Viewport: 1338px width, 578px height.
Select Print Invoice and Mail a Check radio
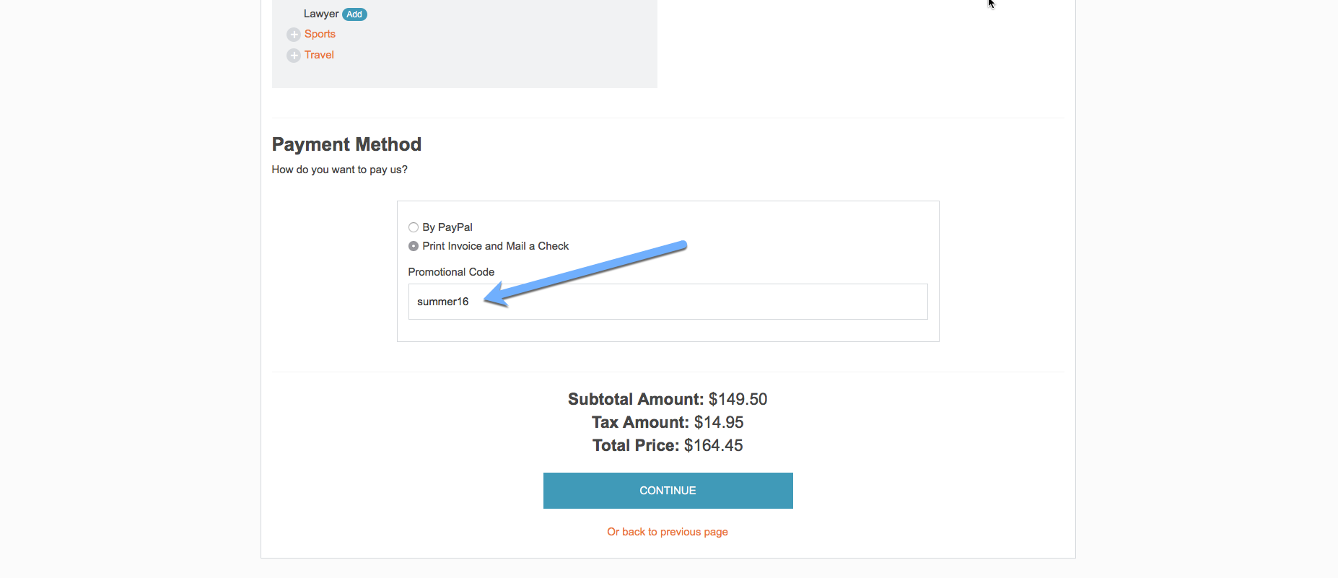(x=414, y=246)
